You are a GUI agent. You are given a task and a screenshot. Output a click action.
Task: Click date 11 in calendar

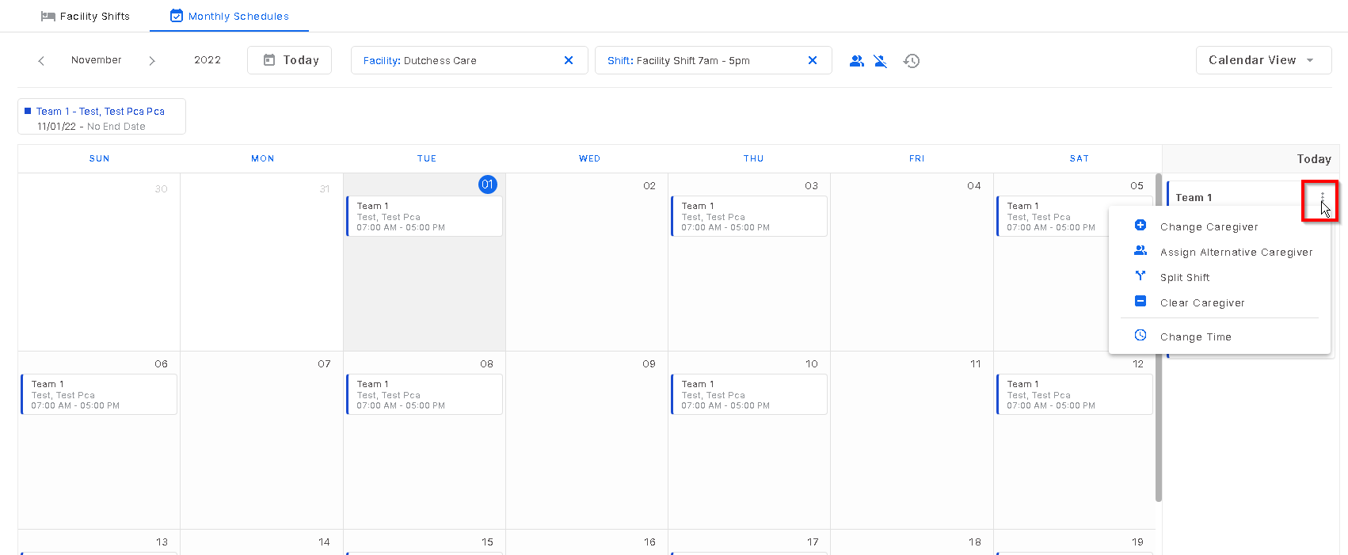(976, 363)
